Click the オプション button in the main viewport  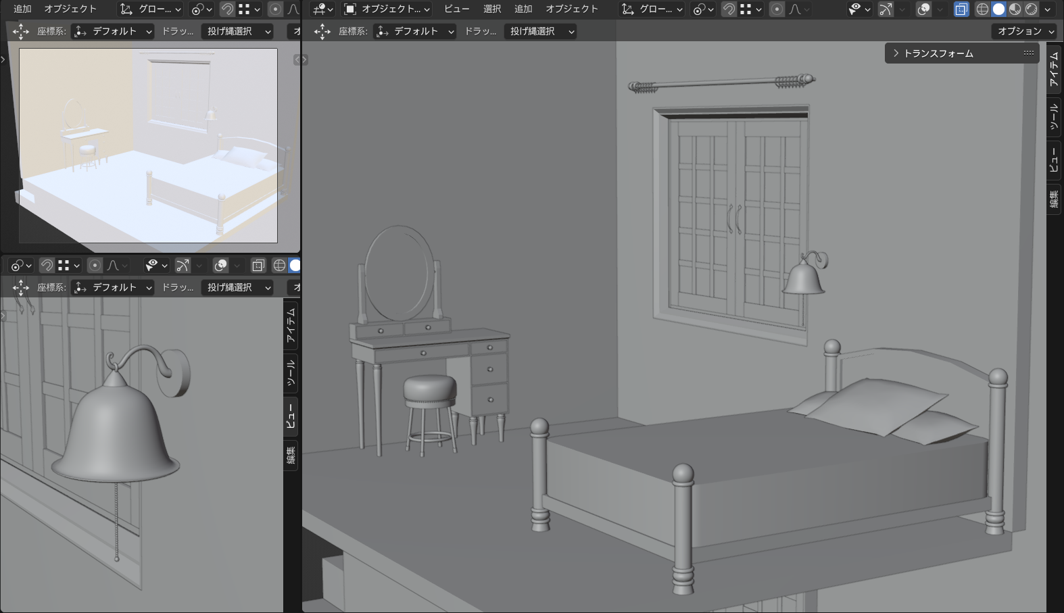coord(1025,31)
